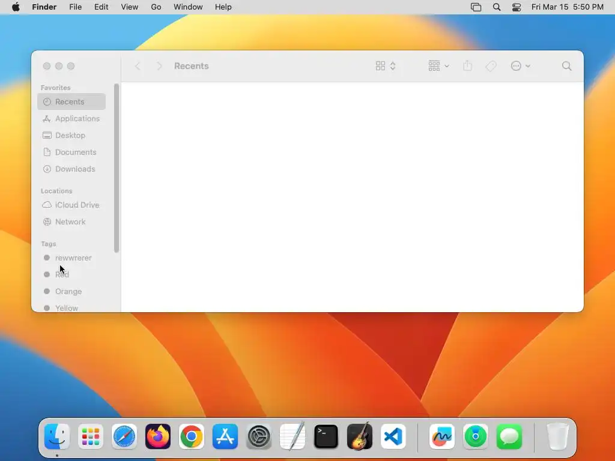
Task: Open Recents in Finder sidebar
Action: tap(71, 101)
